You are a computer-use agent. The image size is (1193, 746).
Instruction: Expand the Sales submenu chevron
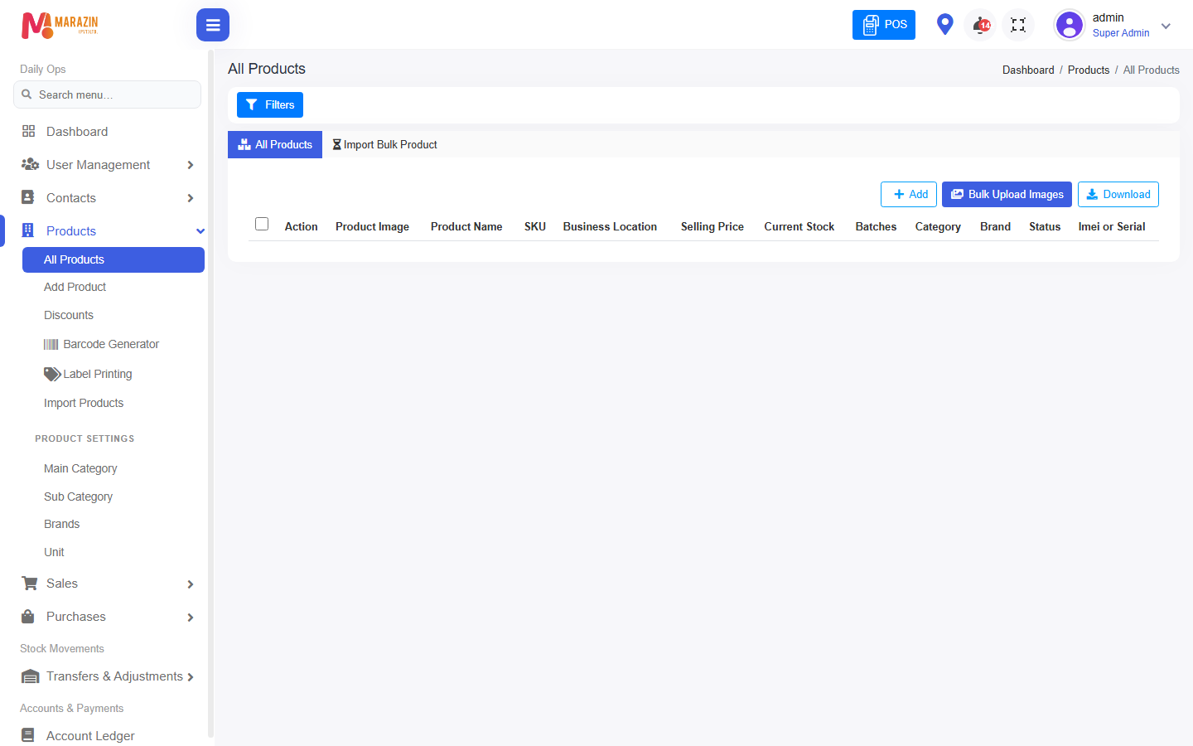click(191, 584)
